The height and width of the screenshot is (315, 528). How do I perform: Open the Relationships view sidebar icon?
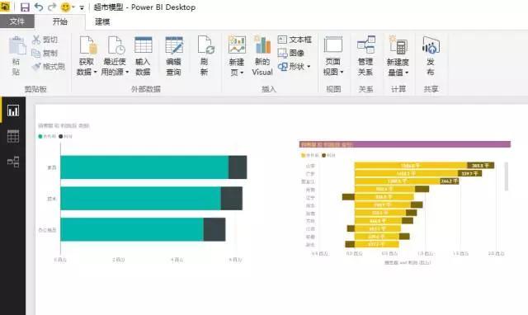(13, 162)
